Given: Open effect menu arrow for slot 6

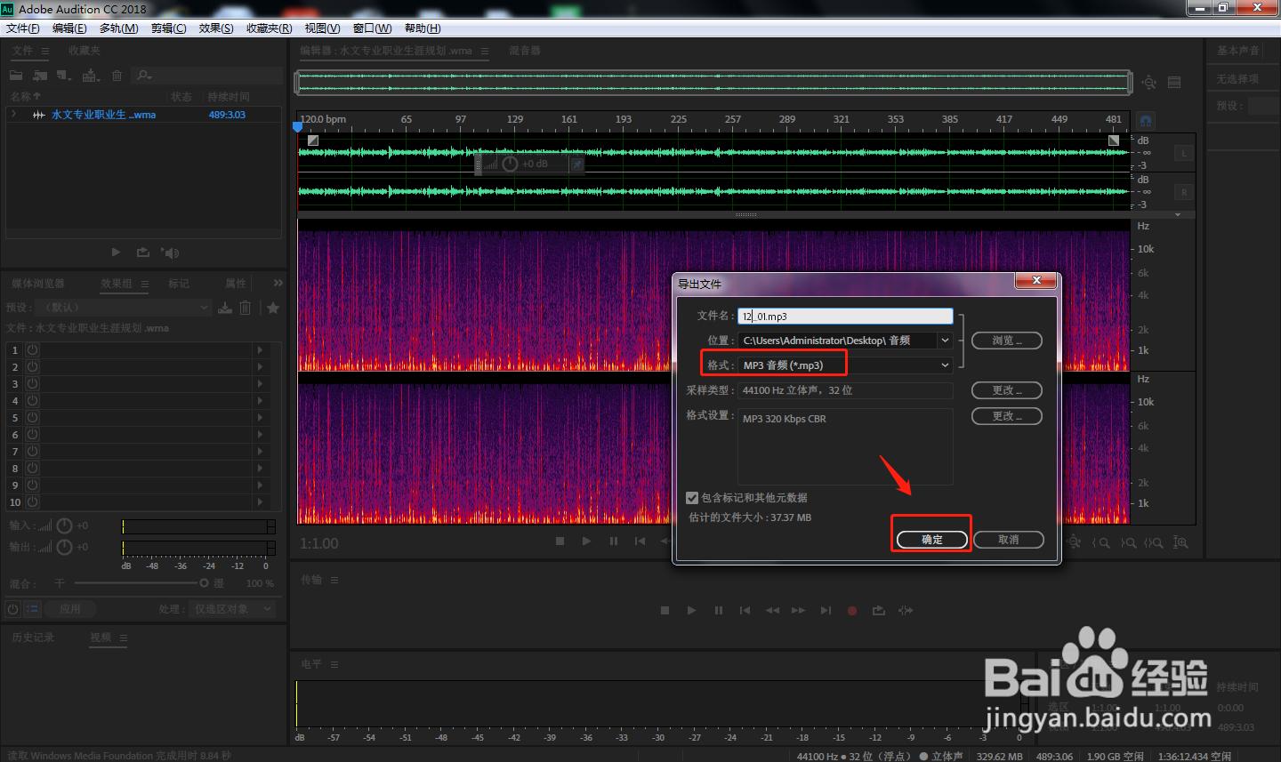Looking at the screenshot, I should 260,435.
